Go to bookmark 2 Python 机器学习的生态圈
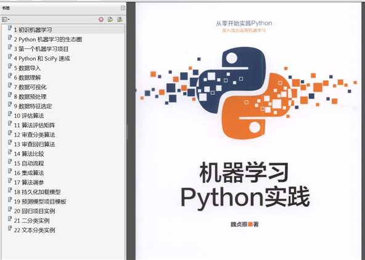The height and width of the screenshot is (260, 365). 47,39
